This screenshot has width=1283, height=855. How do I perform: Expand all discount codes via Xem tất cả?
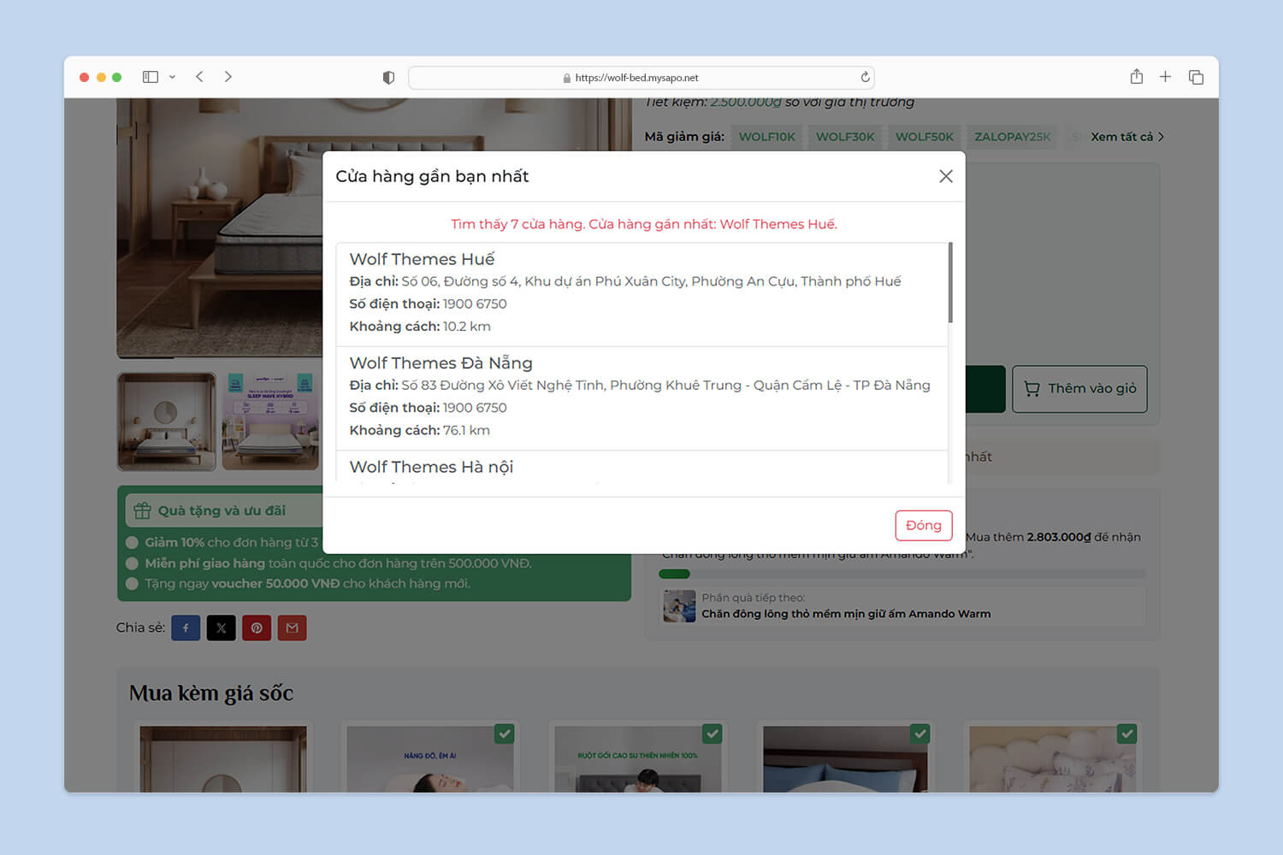pyautogui.click(x=1126, y=137)
